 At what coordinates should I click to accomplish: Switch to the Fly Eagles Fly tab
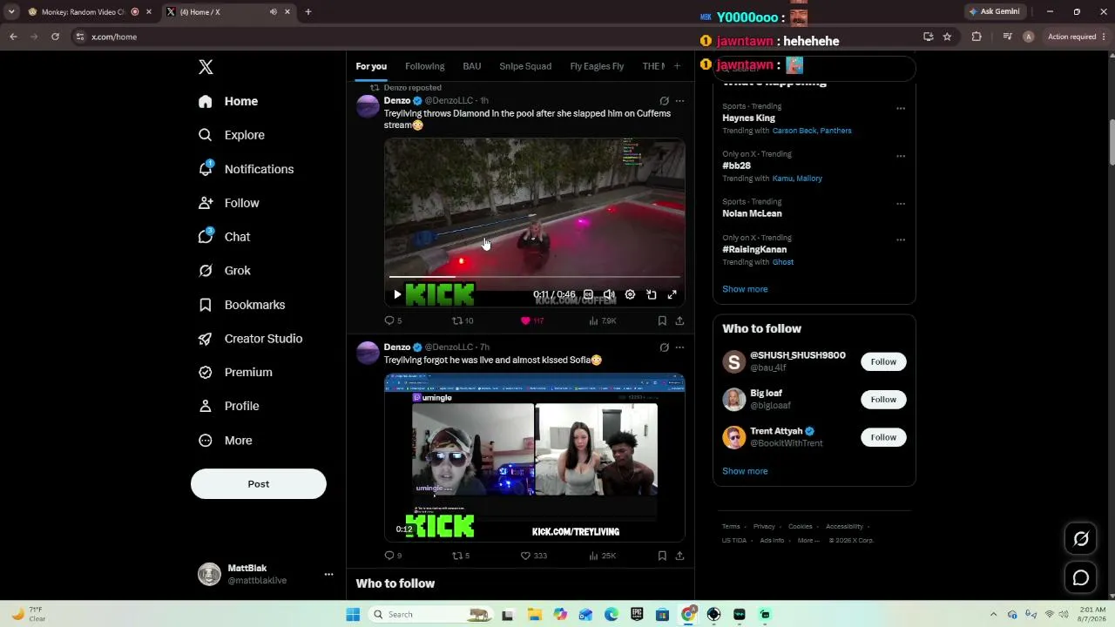[597, 66]
